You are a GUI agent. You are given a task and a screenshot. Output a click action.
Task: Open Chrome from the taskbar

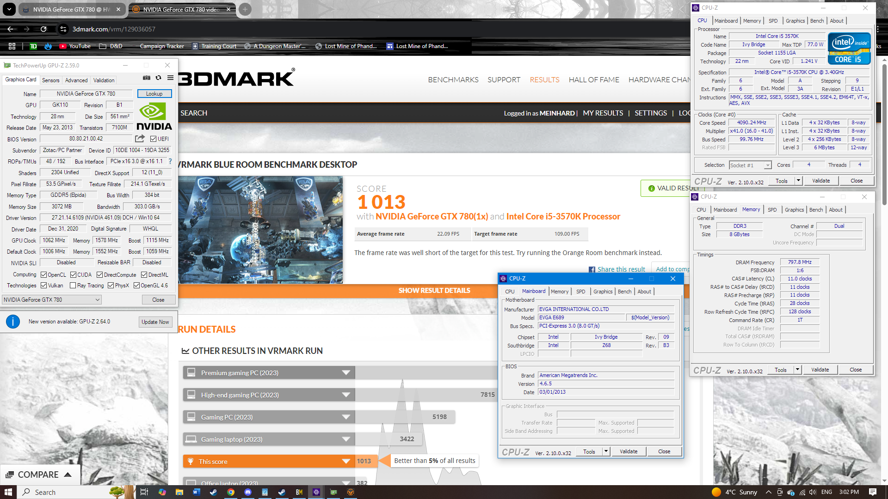(230, 492)
